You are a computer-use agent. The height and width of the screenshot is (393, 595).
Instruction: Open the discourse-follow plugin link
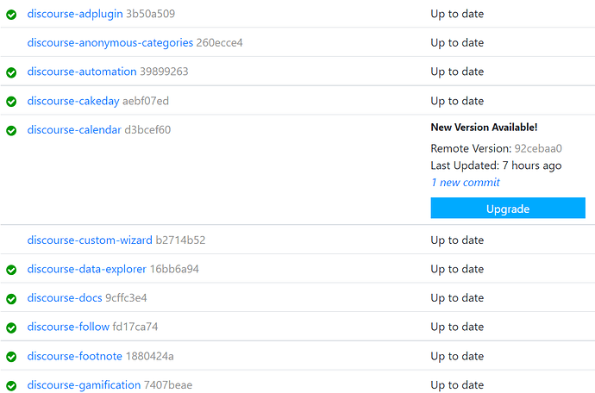tap(68, 327)
